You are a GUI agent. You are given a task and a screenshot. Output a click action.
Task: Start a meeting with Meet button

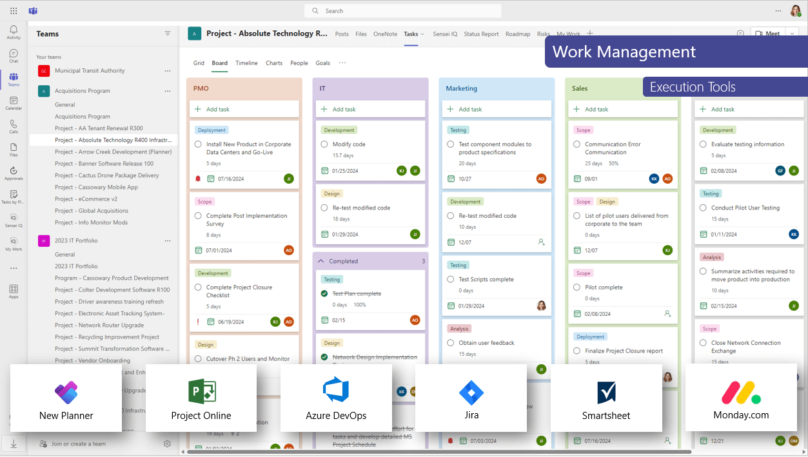[767, 34]
